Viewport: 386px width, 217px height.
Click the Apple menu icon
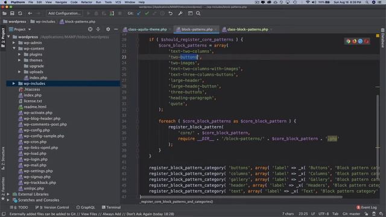tap(5, 2)
